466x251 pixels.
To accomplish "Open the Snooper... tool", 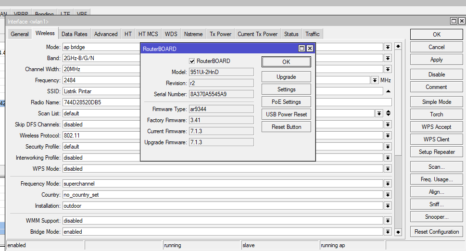I will click(x=437, y=216).
